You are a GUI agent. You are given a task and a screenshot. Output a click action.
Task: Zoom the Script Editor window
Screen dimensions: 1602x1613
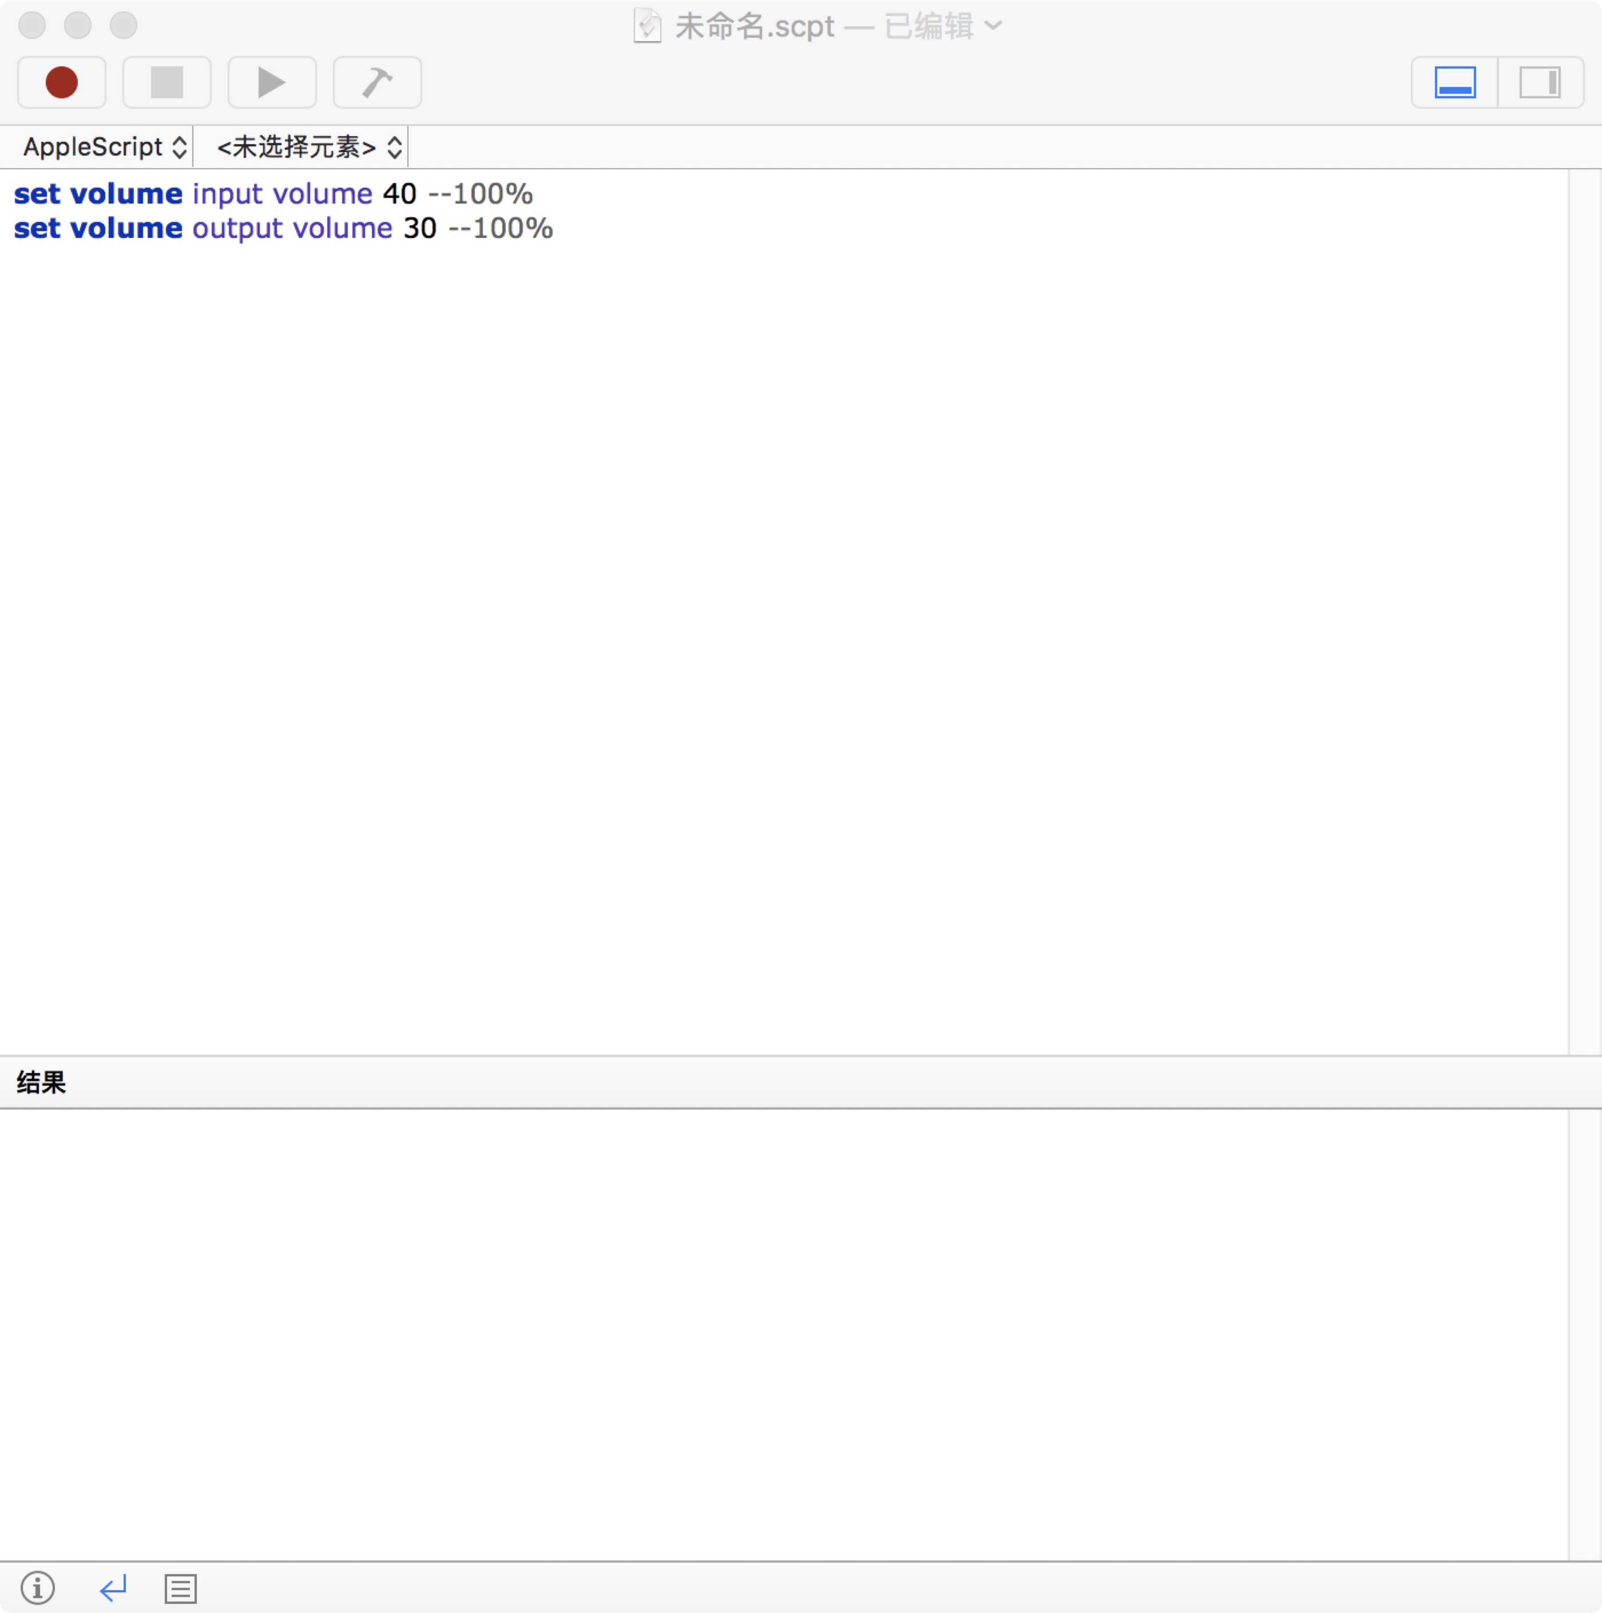tap(124, 25)
